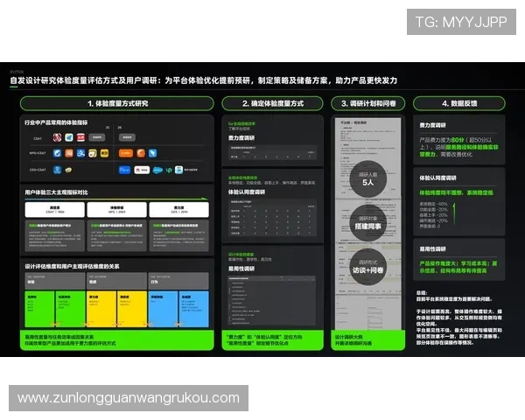Click the '费力度调研' heading in column 2
This screenshot has height=420, width=525.
tap(241, 138)
